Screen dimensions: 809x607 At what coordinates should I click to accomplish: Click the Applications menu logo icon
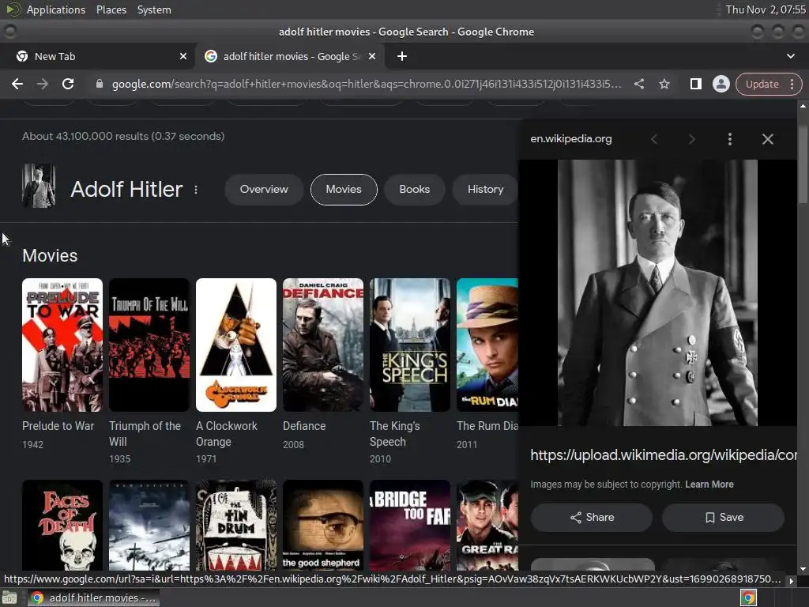tap(13, 9)
